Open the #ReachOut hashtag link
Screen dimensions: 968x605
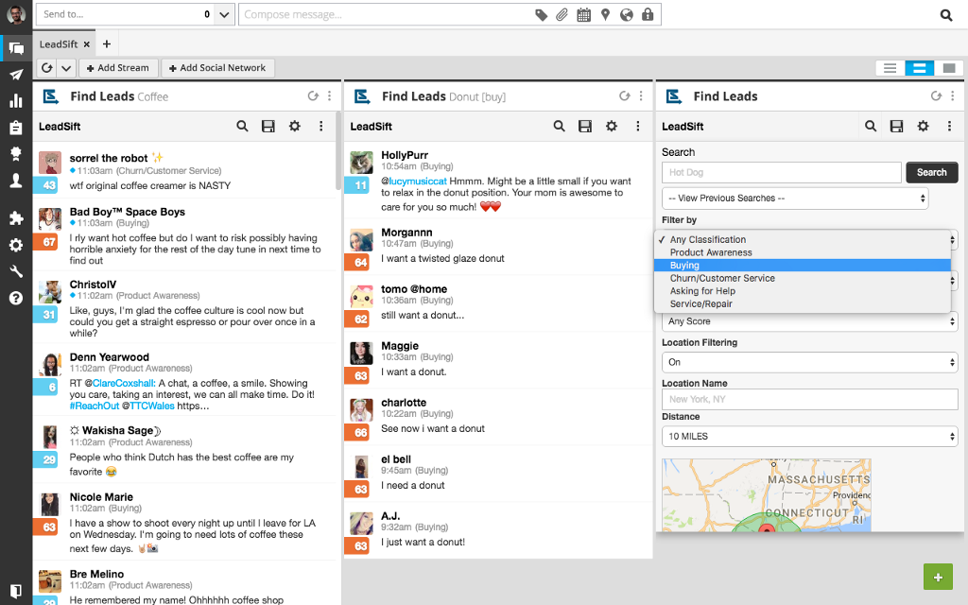click(94, 406)
